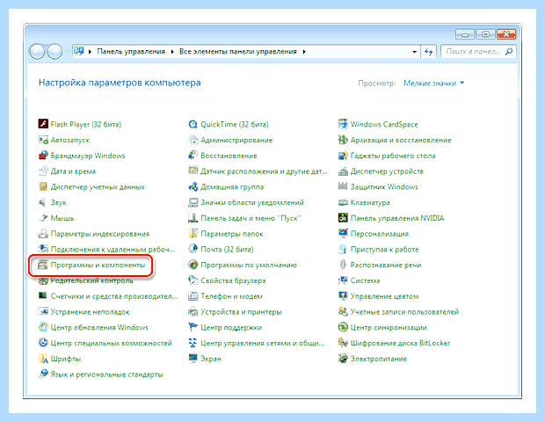Open Управление цветом link
This screenshot has width=545, height=422.
[384, 296]
